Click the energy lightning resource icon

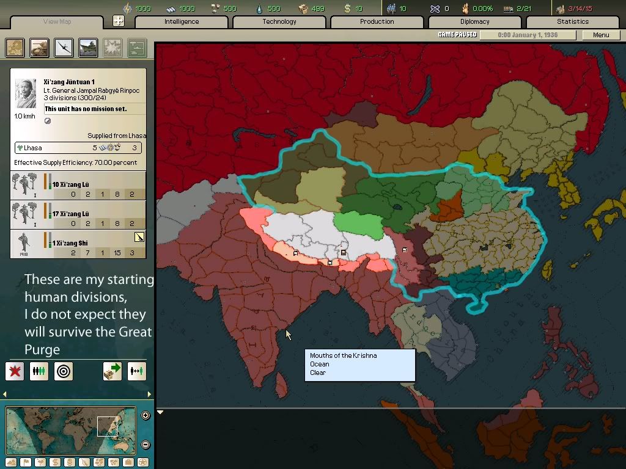point(127,9)
